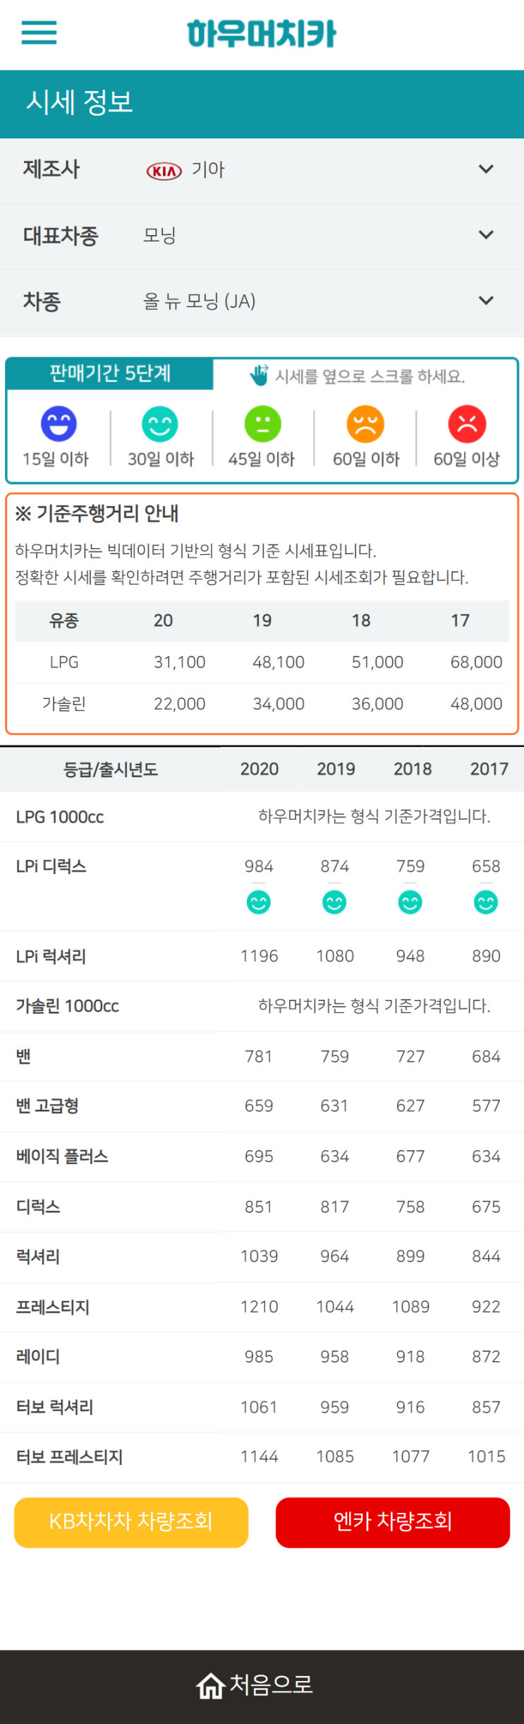Click 밴 고급형 2020 price 659
524x1724 pixels.
(259, 1106)
